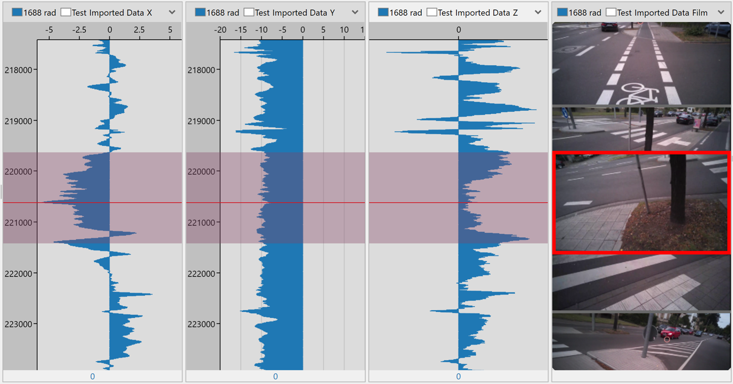733x384 pixels.
Task: Check the Test Imported Data Z box
Action: point(432,12)
